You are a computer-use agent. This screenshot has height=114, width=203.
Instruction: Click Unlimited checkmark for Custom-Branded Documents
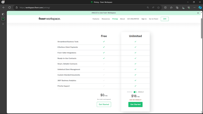coord(136,75)
